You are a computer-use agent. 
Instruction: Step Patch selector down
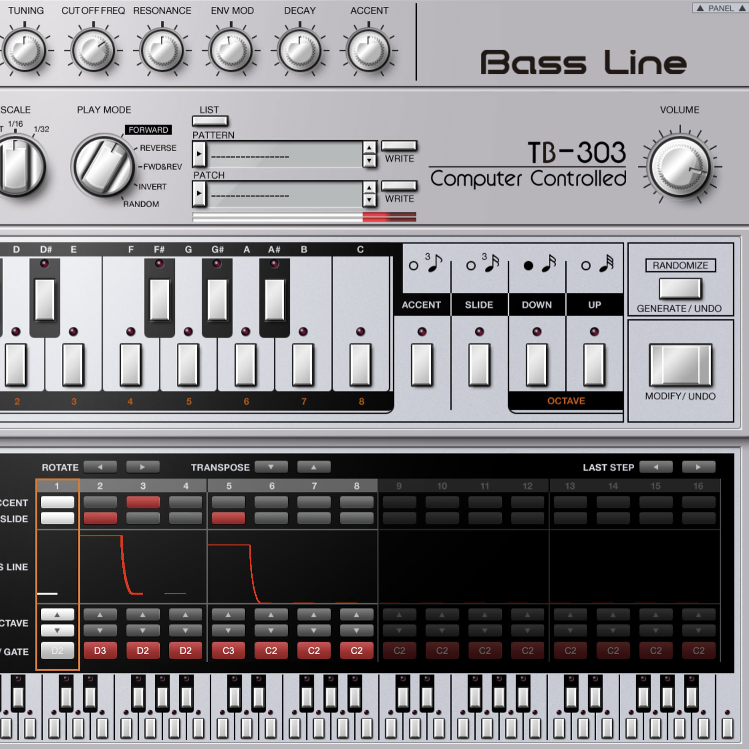click(369, 200)
